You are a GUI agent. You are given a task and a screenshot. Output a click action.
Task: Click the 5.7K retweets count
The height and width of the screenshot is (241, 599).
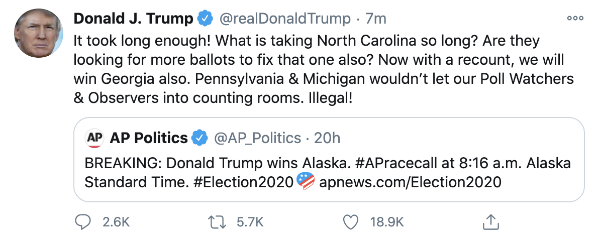(x=249, y=222)
